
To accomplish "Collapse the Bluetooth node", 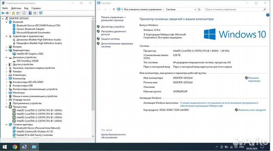I will tap(6, 22).
